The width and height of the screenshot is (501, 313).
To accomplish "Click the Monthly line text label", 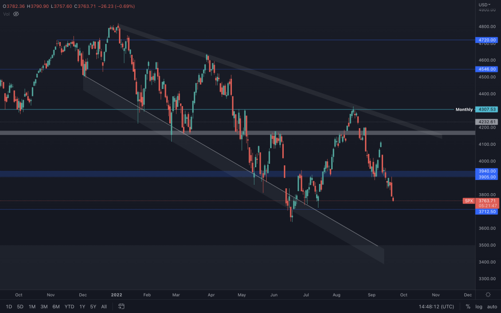I will point(464,110).
